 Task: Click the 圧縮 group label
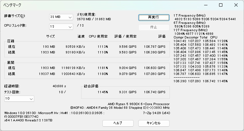pyautogui.click(x=11, y=41)
